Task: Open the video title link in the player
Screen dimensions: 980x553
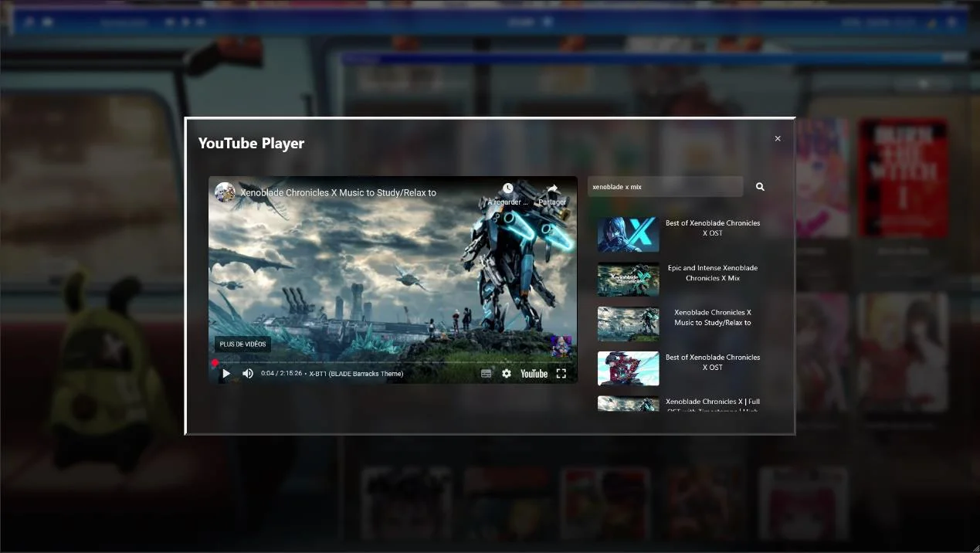Action: point(338,193)
